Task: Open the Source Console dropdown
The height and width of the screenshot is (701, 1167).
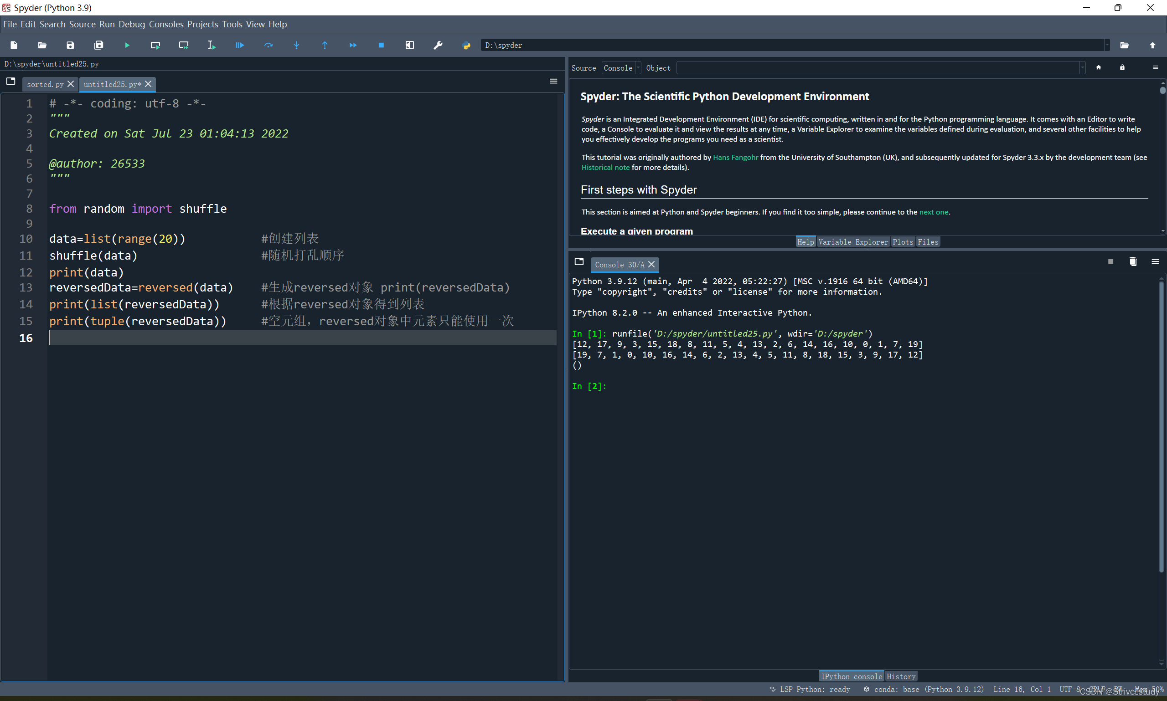Action: [x=621, y=68]
